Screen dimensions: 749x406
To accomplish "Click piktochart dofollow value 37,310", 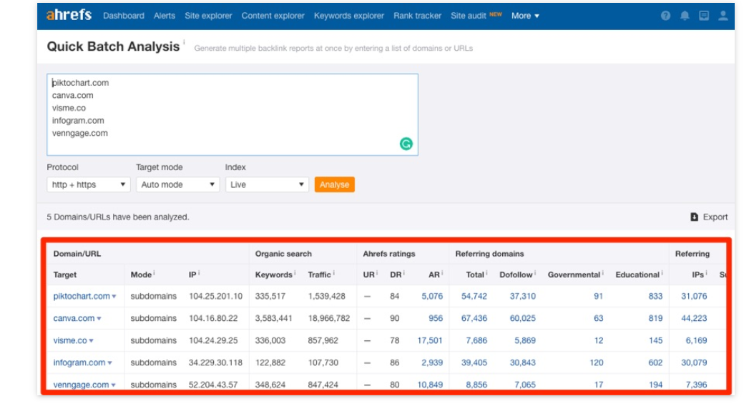I will [x=522, y=296].
